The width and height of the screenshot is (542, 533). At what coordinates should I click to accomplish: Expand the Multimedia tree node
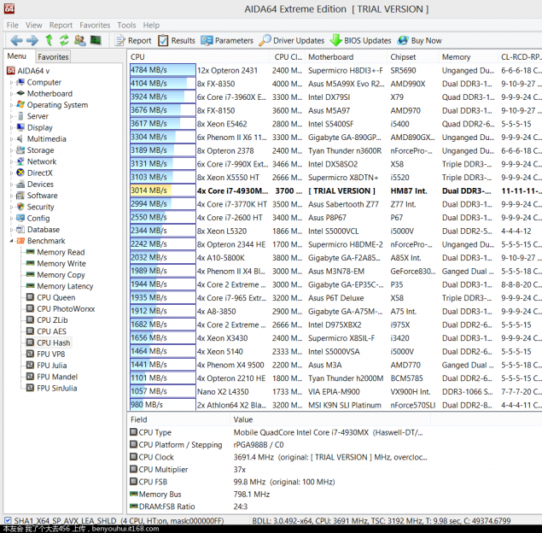[11, 139]
